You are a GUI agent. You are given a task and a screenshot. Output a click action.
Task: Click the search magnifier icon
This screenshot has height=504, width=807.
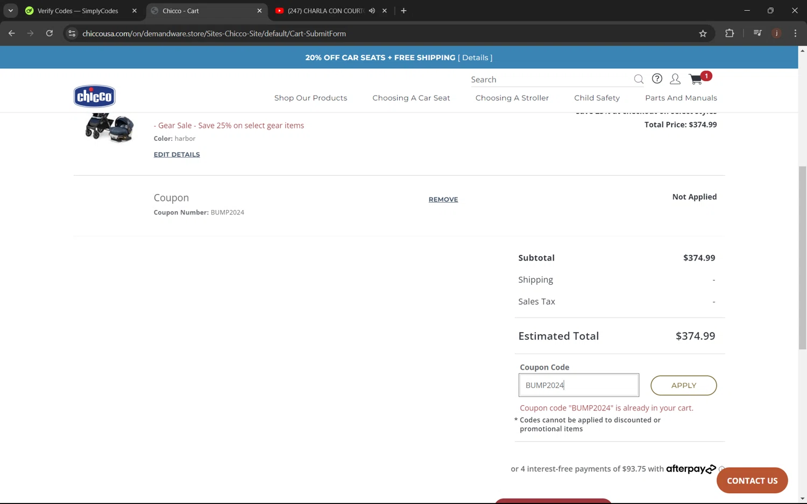639,80
